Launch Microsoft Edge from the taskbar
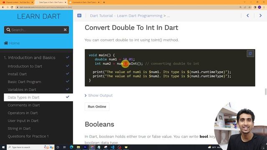 click(71, 147)
